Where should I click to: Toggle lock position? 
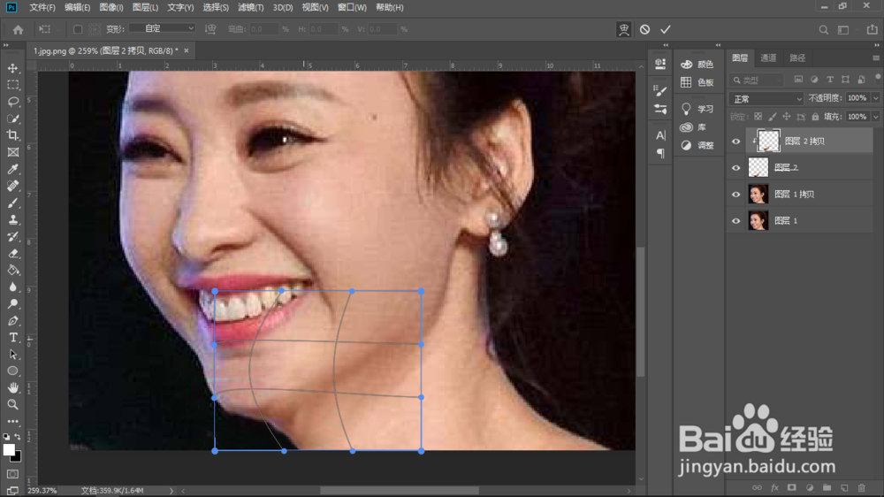coord(787,117)
